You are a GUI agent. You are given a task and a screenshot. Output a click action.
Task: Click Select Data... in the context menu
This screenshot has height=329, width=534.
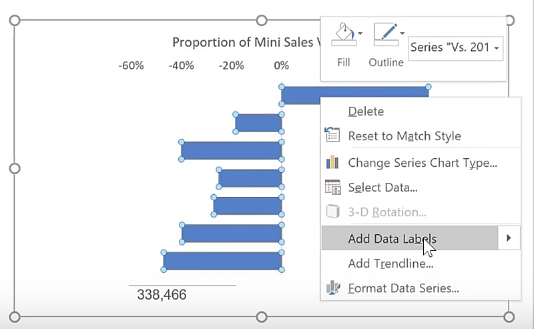(x=382, y=188)
